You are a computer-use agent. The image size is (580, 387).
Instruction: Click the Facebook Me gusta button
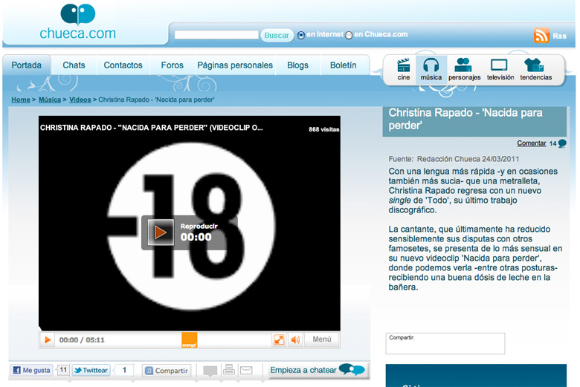tap(31, 370)
